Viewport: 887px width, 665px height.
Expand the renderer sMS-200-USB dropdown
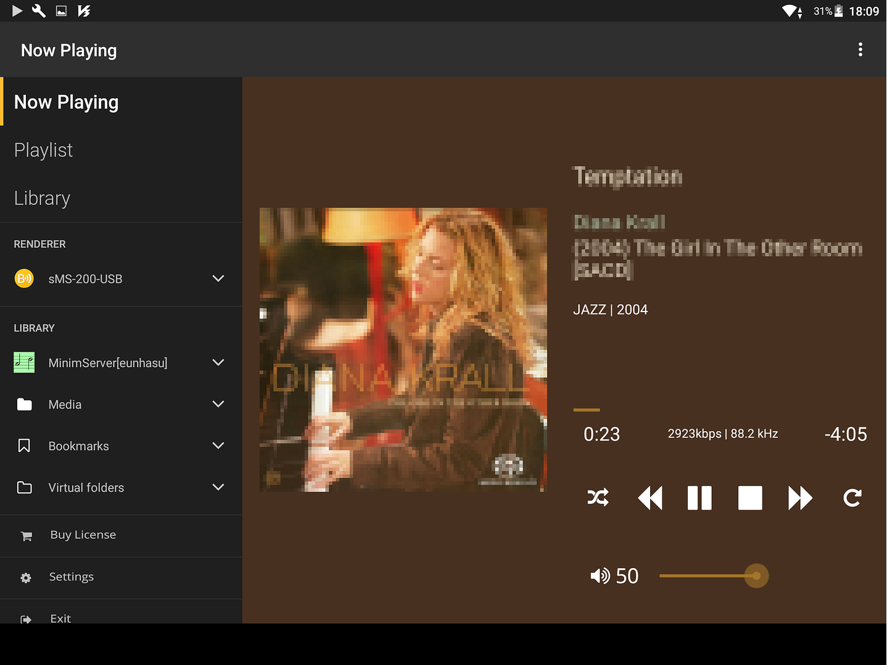pyautogui.click(x=218, y=278)
